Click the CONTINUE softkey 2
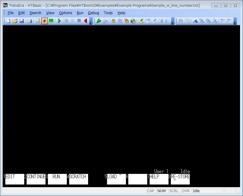243x196 pixels. pos(36,179)
